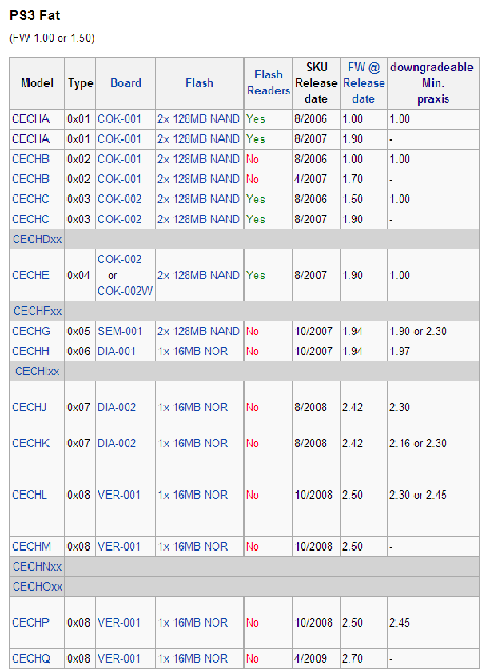
Task: Open CECHA link in the 8/2007 row
Action: click(30, 139)
